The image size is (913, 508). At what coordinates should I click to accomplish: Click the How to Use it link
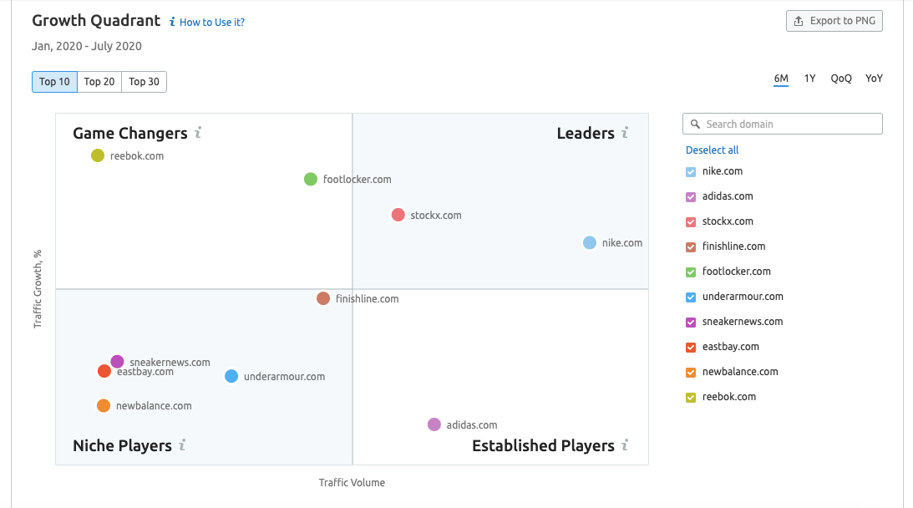click(x=211, y=22)
